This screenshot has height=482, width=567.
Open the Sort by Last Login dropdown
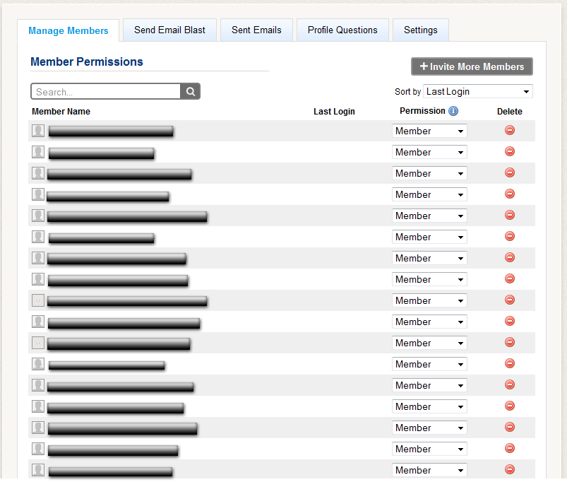tap(478, 92)
